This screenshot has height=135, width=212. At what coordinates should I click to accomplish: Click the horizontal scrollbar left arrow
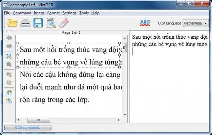pos(18,120)
